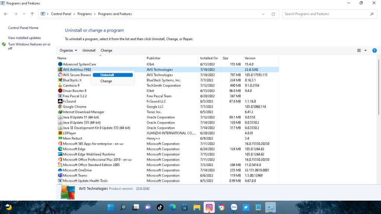This screenshot has height=214, width=381.
Task: Click Programs in the breadcrumb path
Action: 84,14
